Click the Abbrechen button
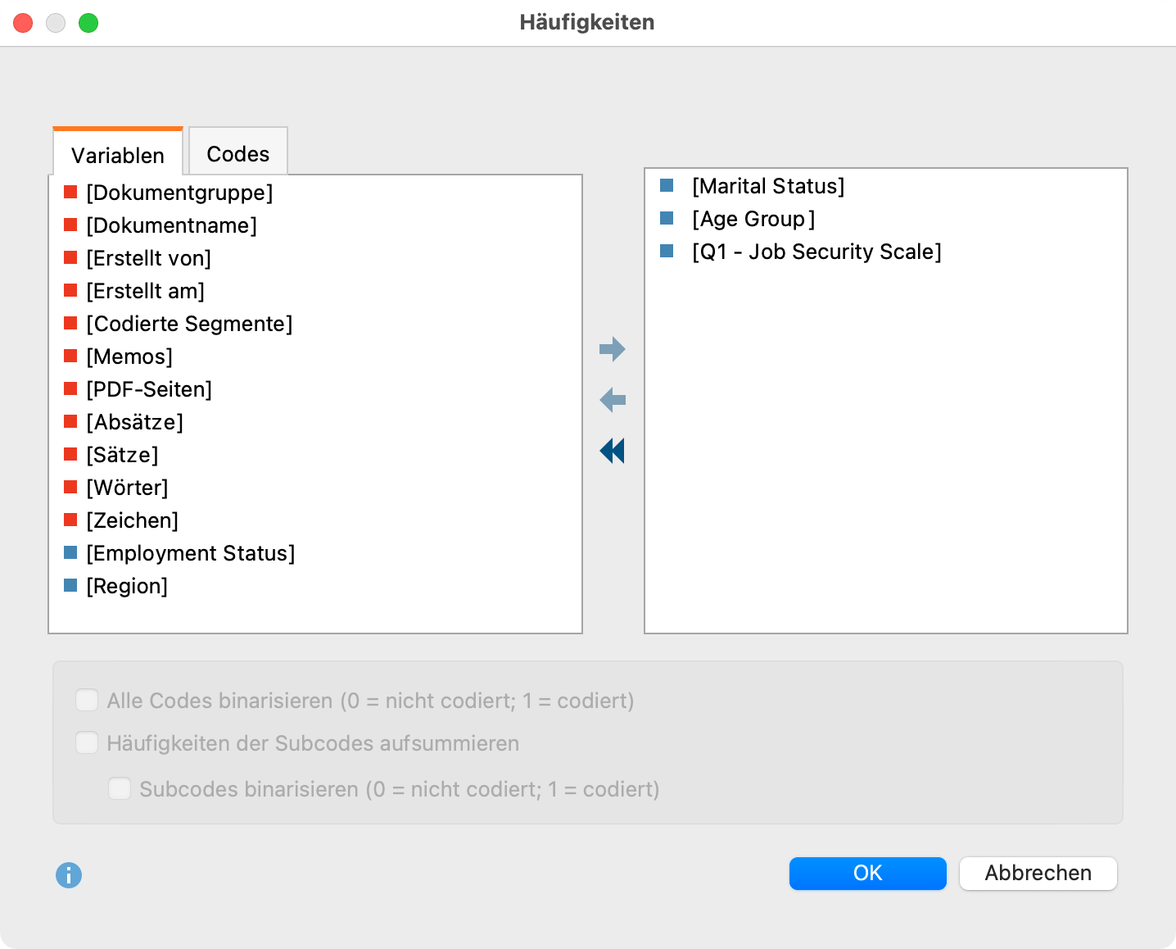This screenshot has width=1176, height=949. [1038, 873]
